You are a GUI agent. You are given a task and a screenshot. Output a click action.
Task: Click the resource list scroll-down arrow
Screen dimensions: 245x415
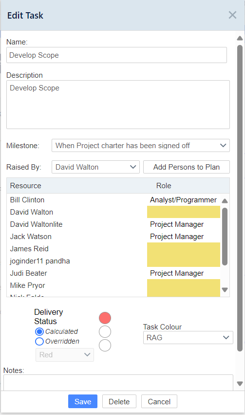point(225,290)
